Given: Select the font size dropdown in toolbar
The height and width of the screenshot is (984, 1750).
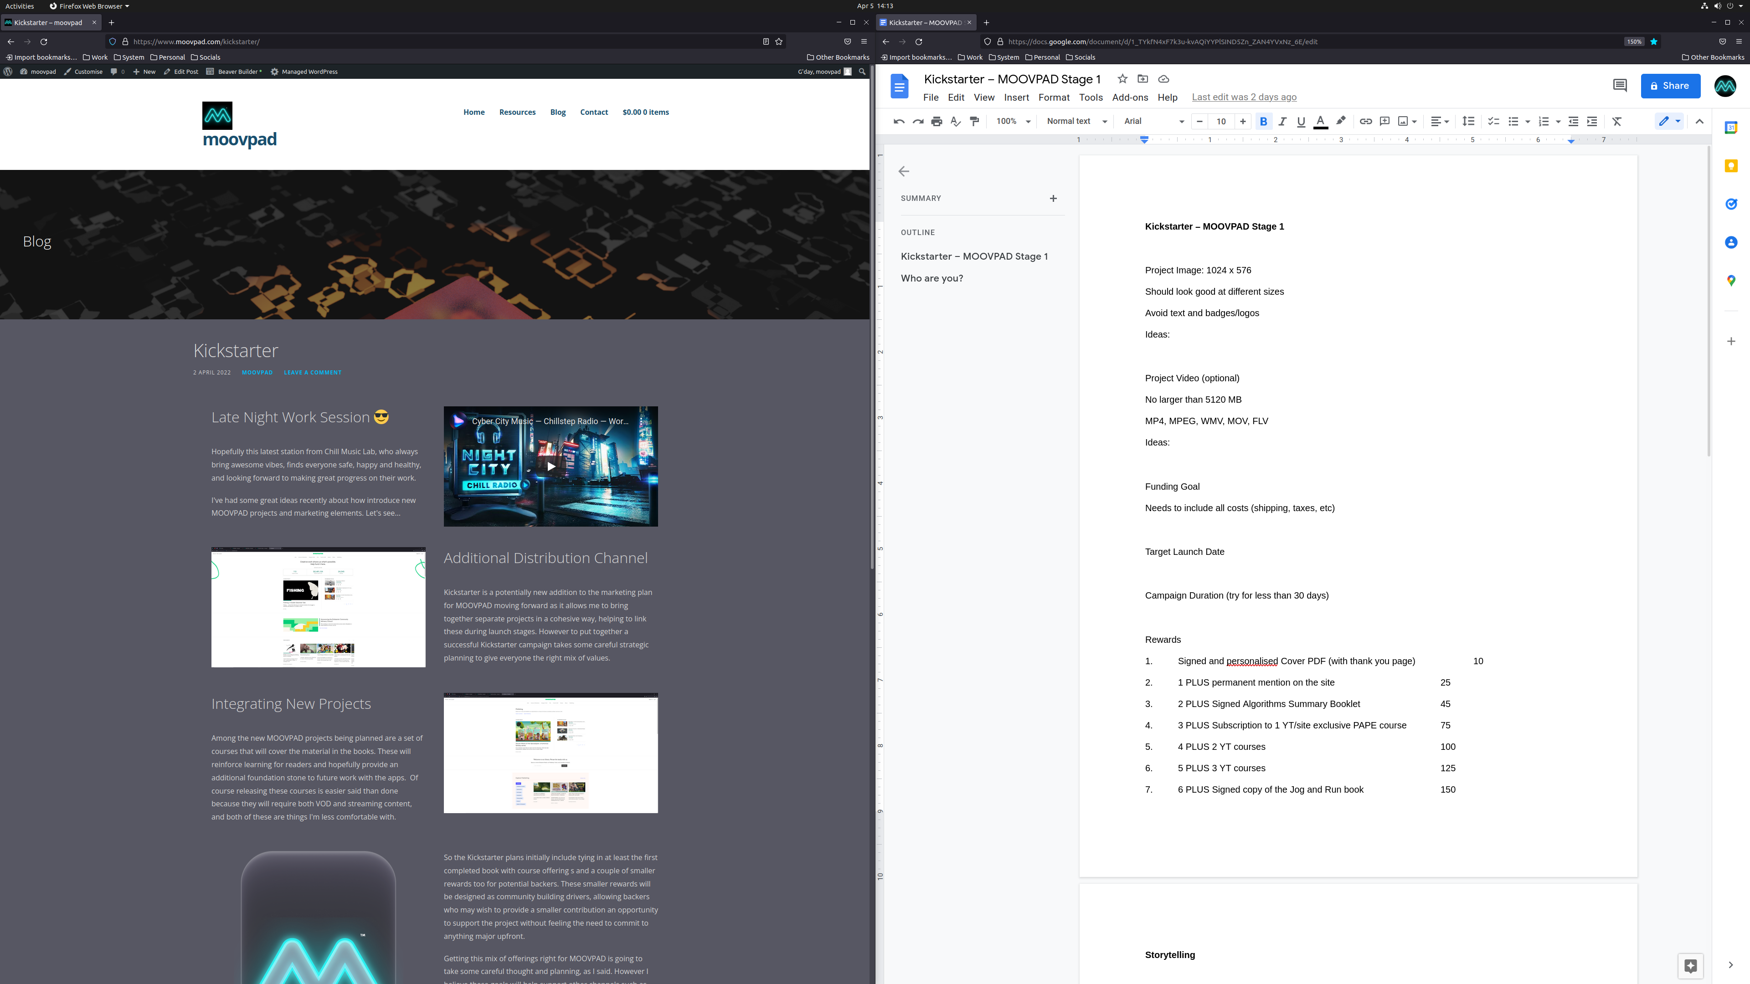Looking at the screenshot, I should (1221, 121).
